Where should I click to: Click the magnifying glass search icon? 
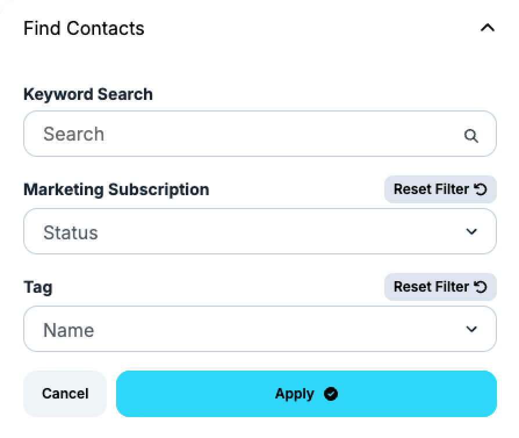[471, 135]
